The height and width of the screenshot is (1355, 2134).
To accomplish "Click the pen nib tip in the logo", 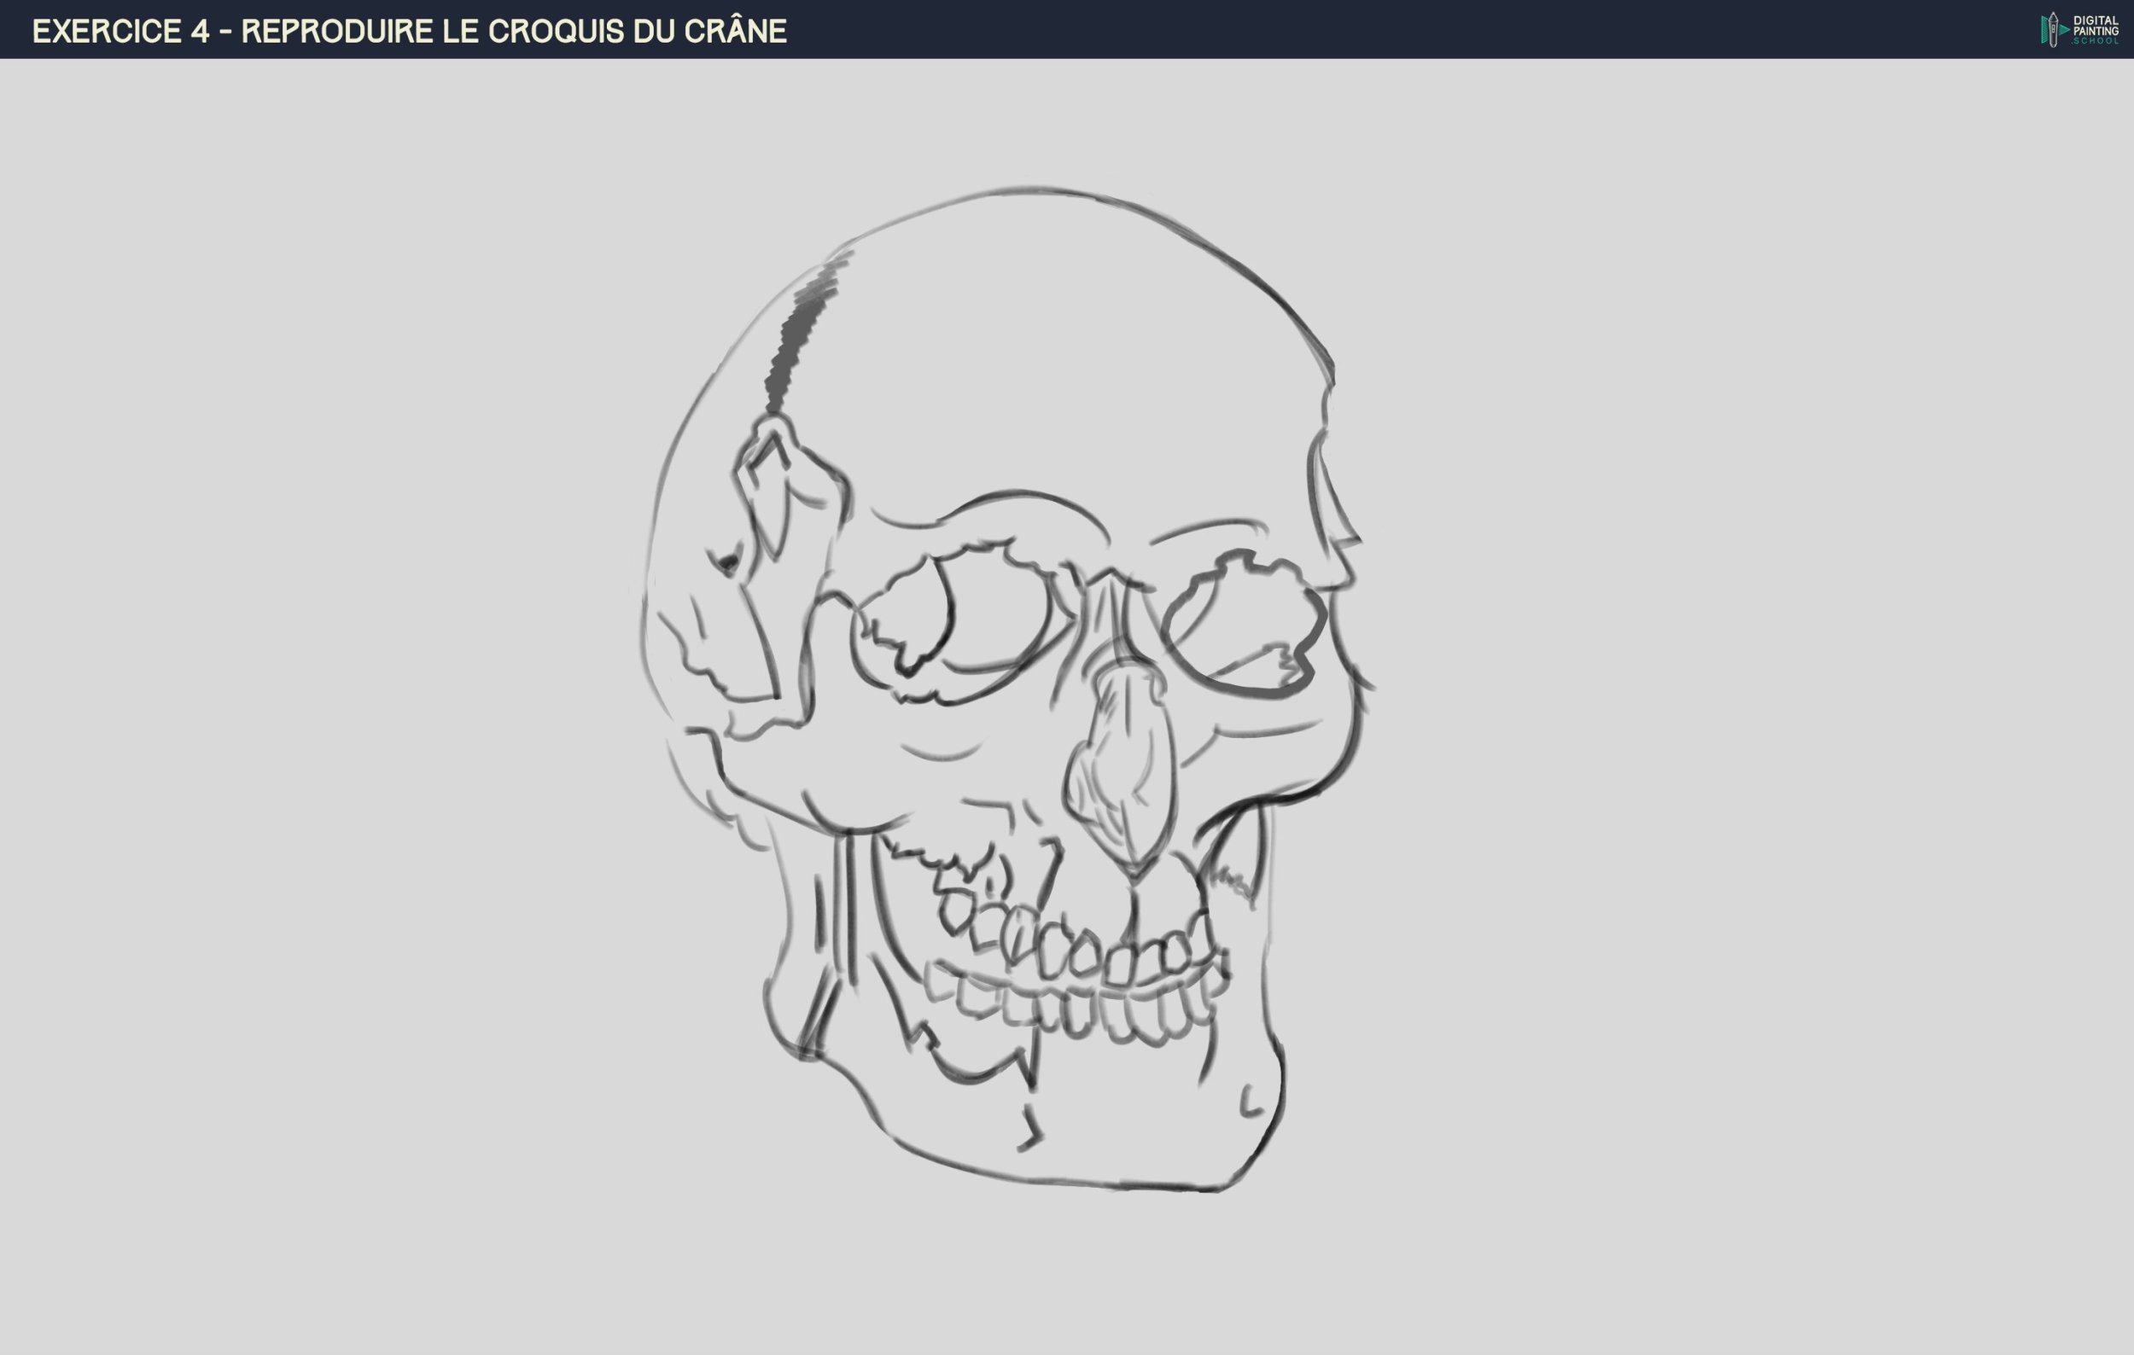I will pos(2054,15).
